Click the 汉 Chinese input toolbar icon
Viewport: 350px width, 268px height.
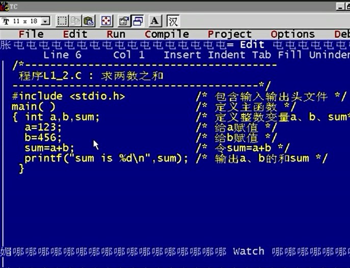pos(173,21)
